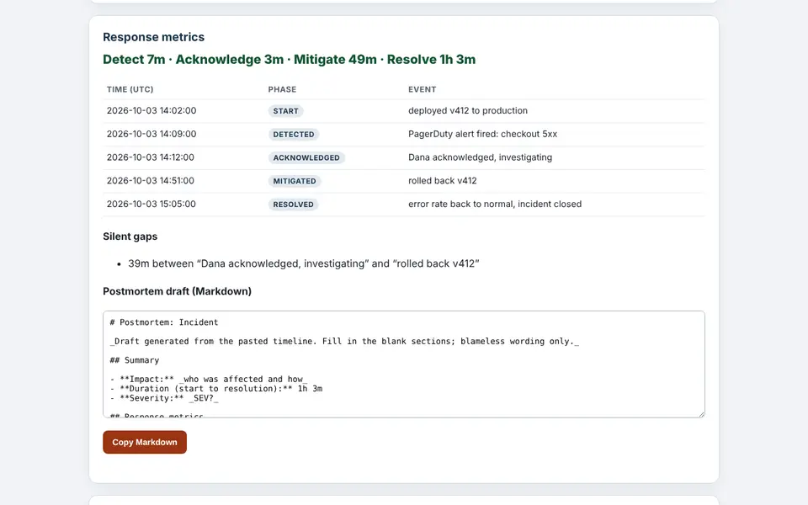This screenshot has width=808, height=505.
Task: Click event 'deployed v412 to production'
Action: point(468,110)
